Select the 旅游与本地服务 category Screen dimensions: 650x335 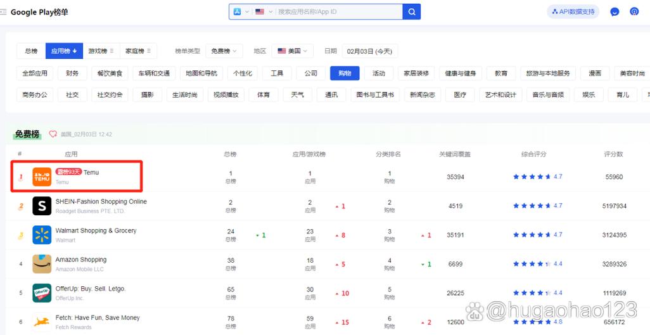click(548, 73)
